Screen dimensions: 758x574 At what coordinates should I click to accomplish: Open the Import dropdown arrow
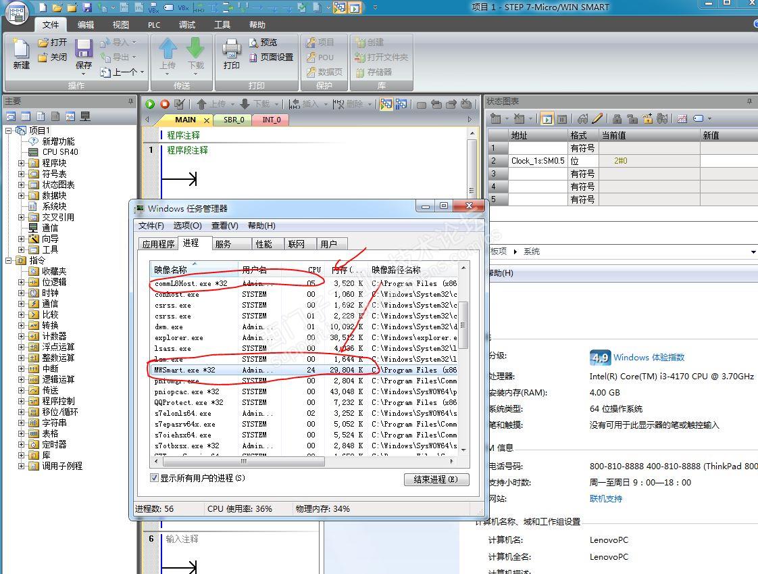(134, 43)
